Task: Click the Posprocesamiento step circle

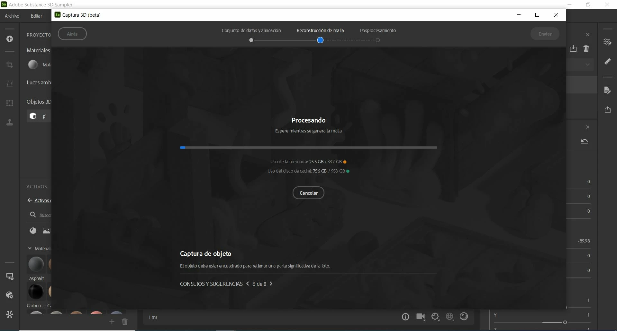Action: pyautogui.click(x=378, y=40)
